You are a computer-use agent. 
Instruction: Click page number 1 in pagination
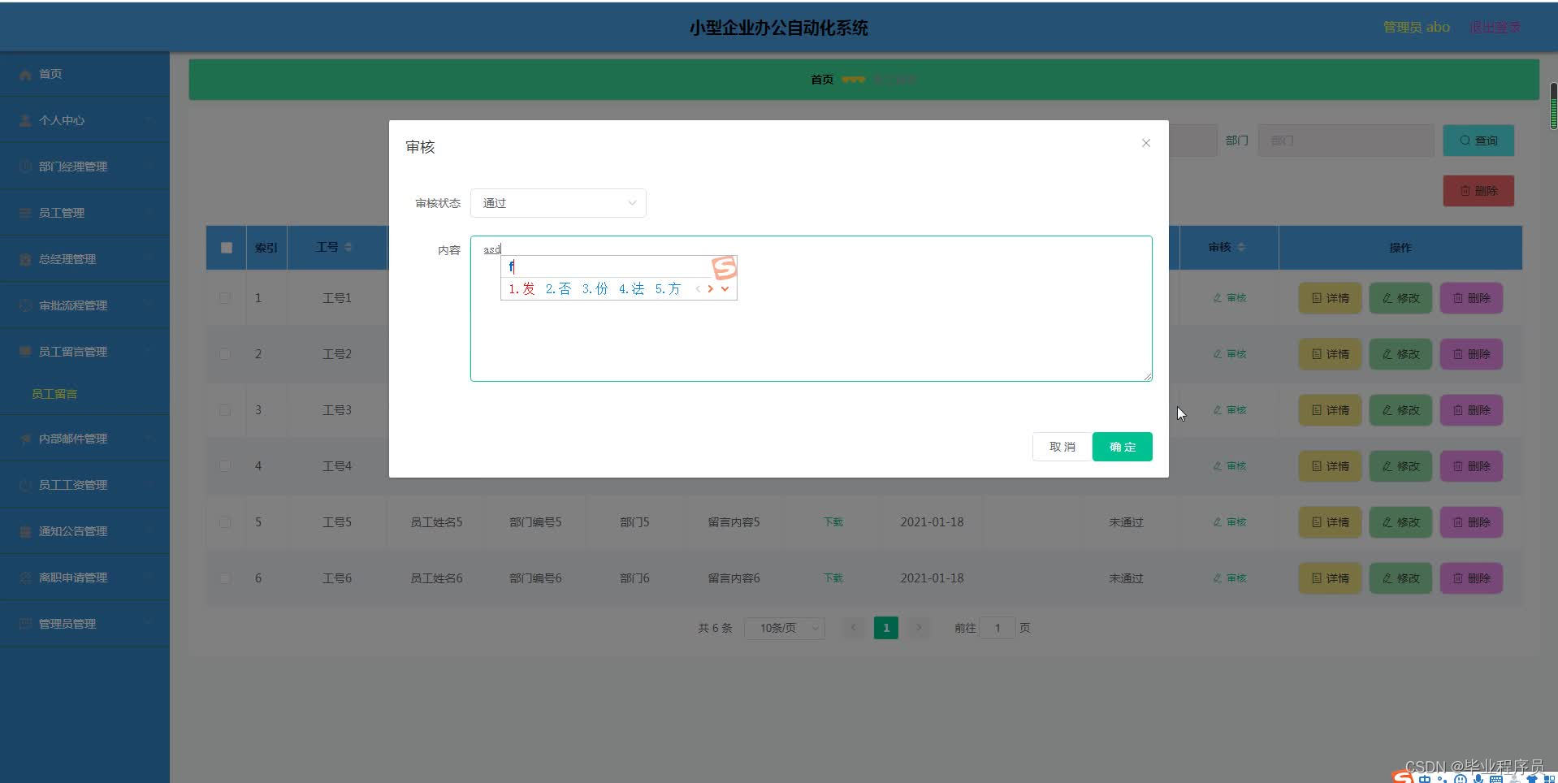(x=886, y=628)
